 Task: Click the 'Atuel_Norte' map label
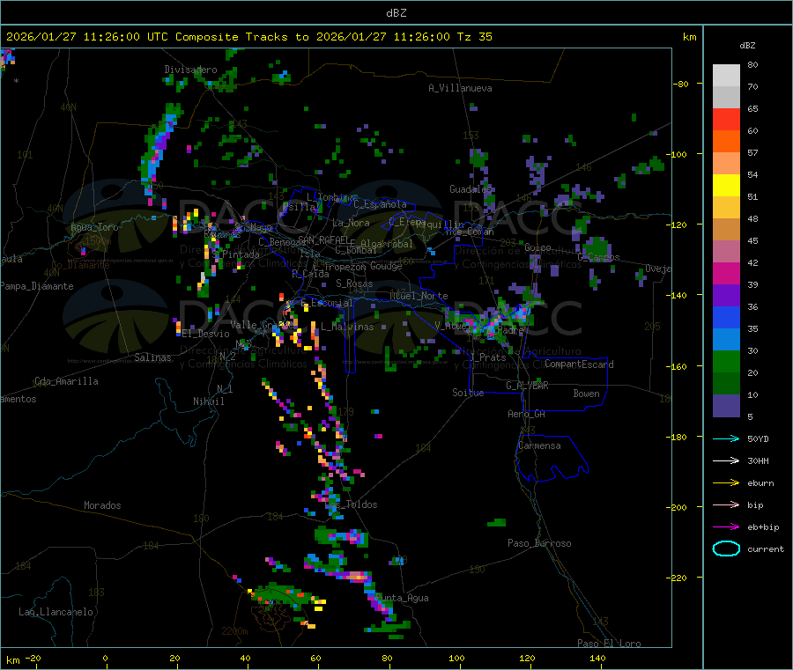coord(419,296)
